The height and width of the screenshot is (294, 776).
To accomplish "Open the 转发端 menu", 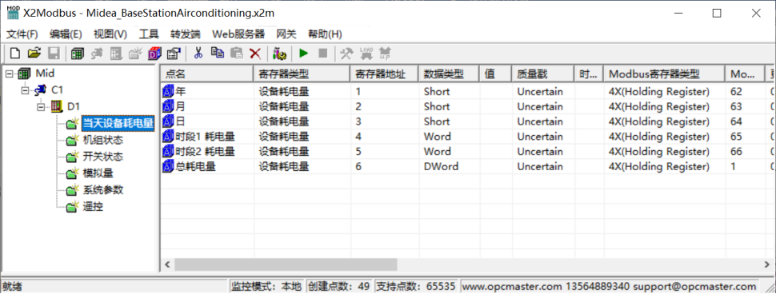I will (x=186, y=34).
